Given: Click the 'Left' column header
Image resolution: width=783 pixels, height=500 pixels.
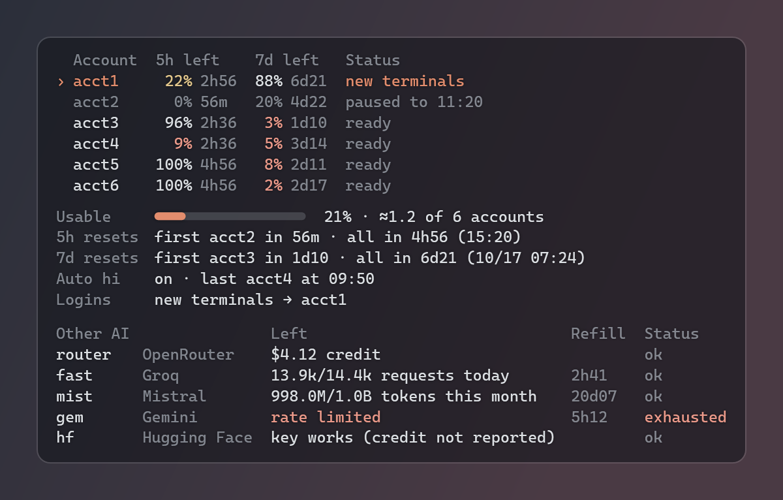Looking at the screenshot, I should pyautogui.click(x=289, y=334).
